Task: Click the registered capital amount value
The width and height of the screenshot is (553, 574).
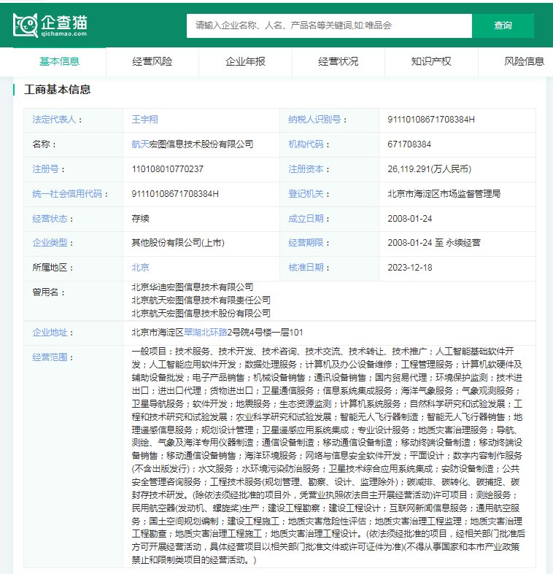Action: pyautogui.click(x=429, y=169)
